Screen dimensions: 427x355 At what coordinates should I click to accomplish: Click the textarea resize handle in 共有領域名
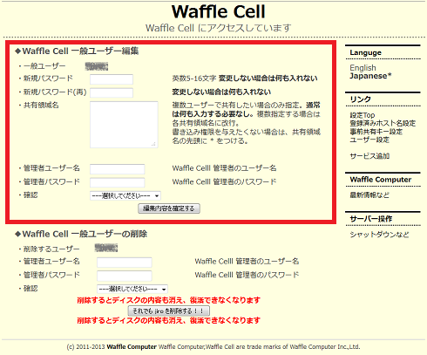click(153, 144)
